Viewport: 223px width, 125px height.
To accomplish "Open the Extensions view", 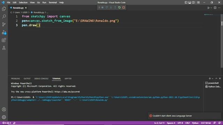I will coord(4,40).
